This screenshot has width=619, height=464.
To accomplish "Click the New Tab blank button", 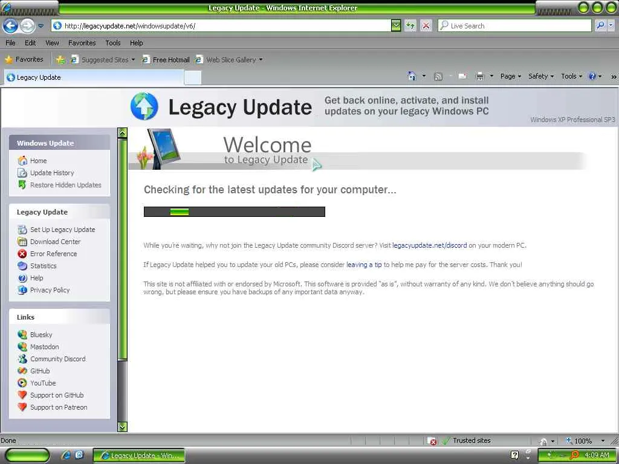I will point(193,78).
